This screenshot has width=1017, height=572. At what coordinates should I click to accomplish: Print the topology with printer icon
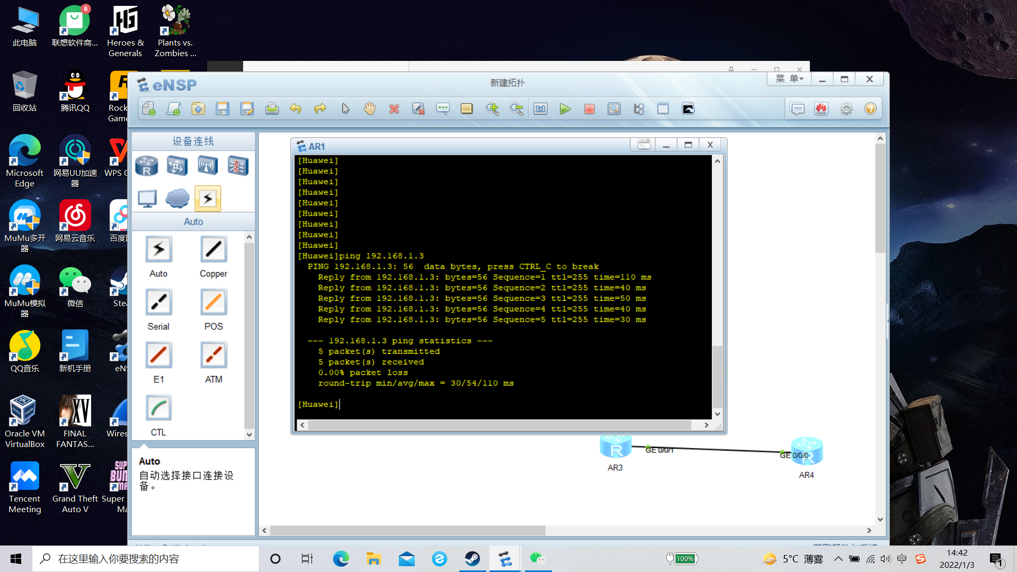point(272,109)
